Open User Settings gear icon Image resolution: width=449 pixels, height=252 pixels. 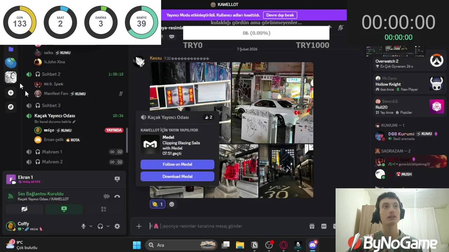117,226
